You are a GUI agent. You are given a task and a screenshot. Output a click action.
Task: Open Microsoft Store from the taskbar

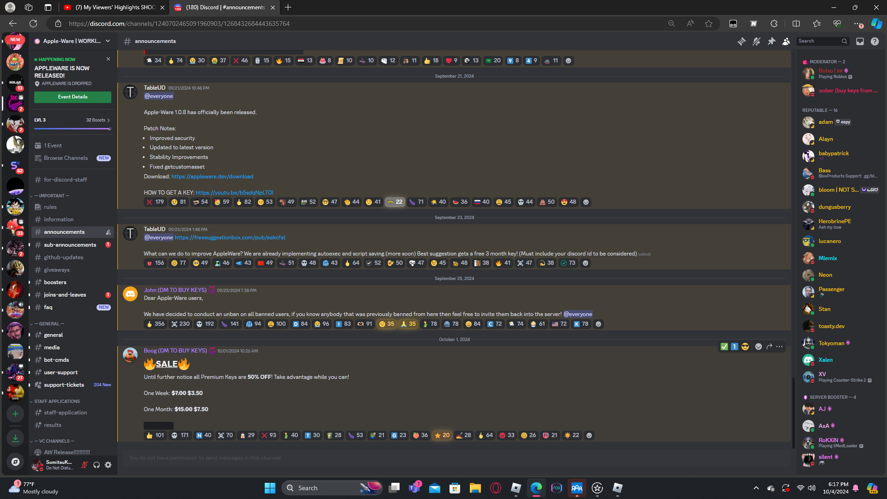click(455, 488)
